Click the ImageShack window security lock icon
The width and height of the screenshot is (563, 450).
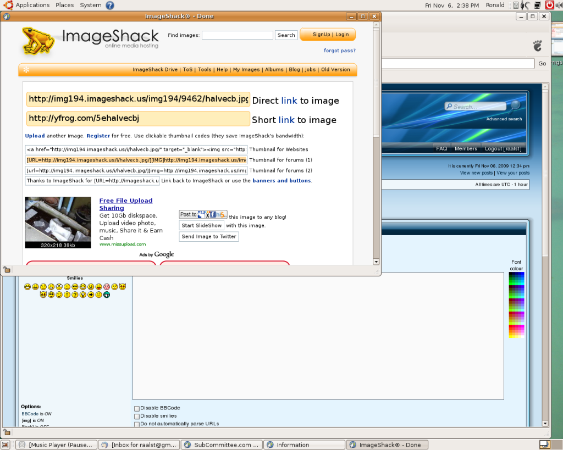click(x=7, y=269)
